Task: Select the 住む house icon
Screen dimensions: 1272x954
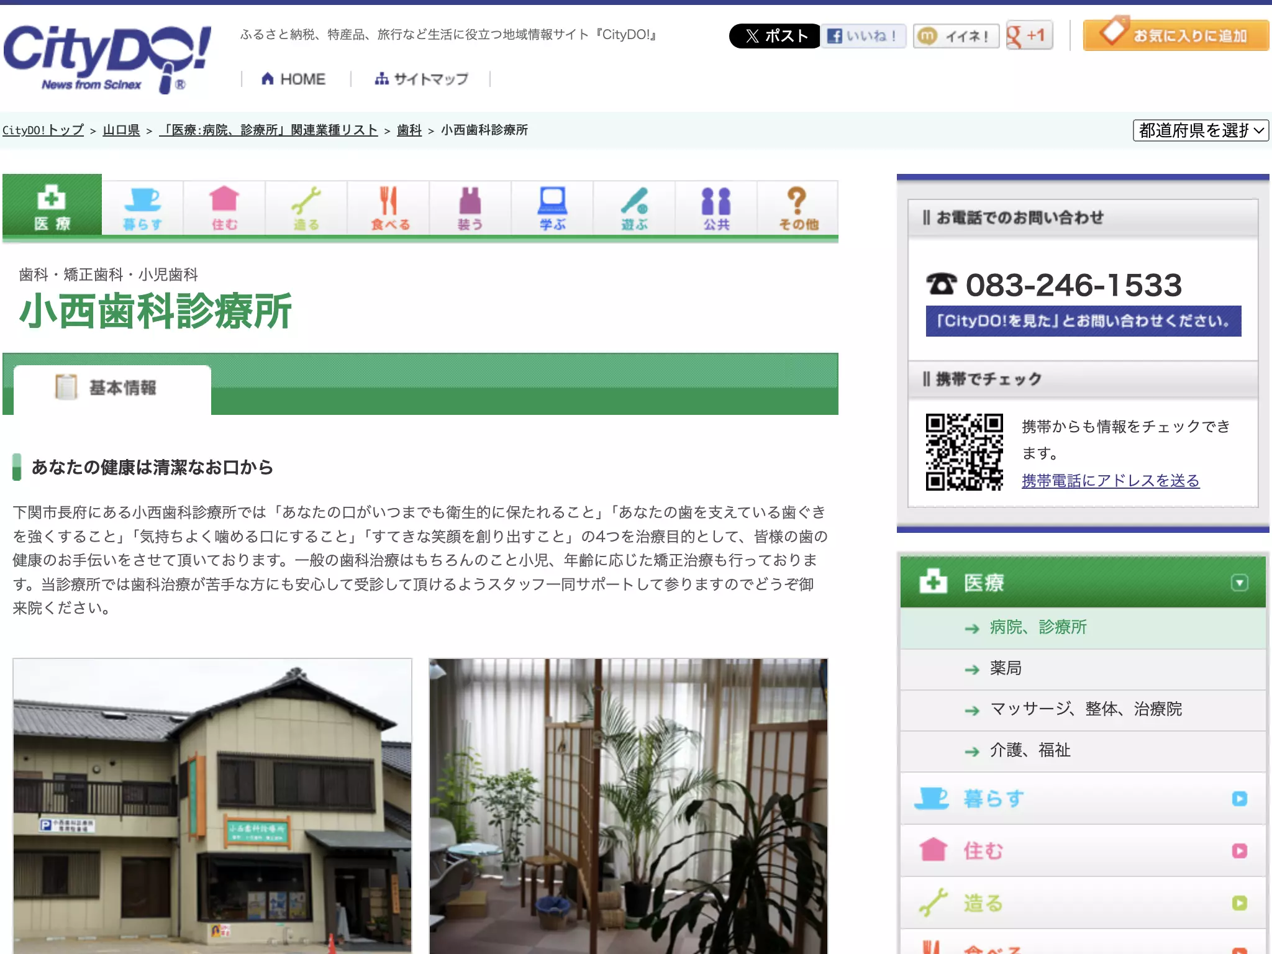Action: coord(224,208)
